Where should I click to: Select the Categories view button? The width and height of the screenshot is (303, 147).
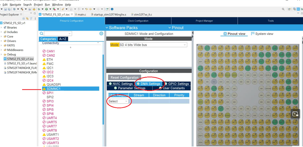click(x=48, y=39)
